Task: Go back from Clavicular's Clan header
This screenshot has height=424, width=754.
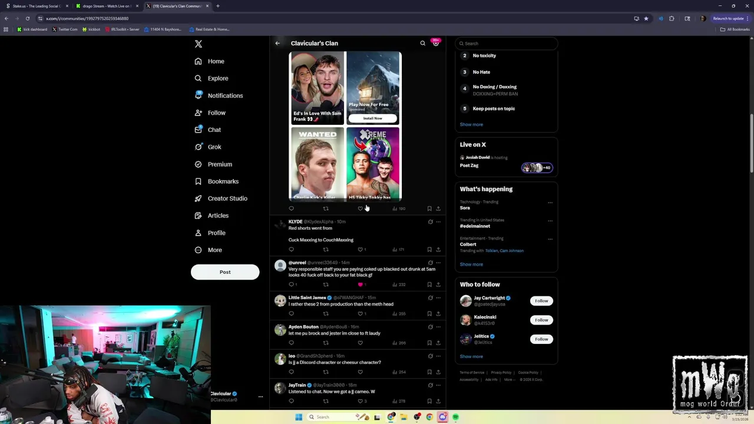Action: pyautogui.click(x=277, y=43)
